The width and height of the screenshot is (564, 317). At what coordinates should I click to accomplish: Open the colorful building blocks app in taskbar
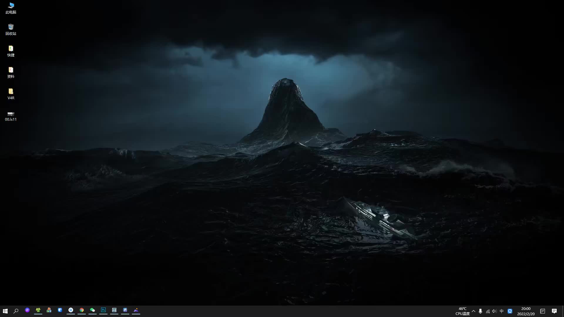click(49, 310)
